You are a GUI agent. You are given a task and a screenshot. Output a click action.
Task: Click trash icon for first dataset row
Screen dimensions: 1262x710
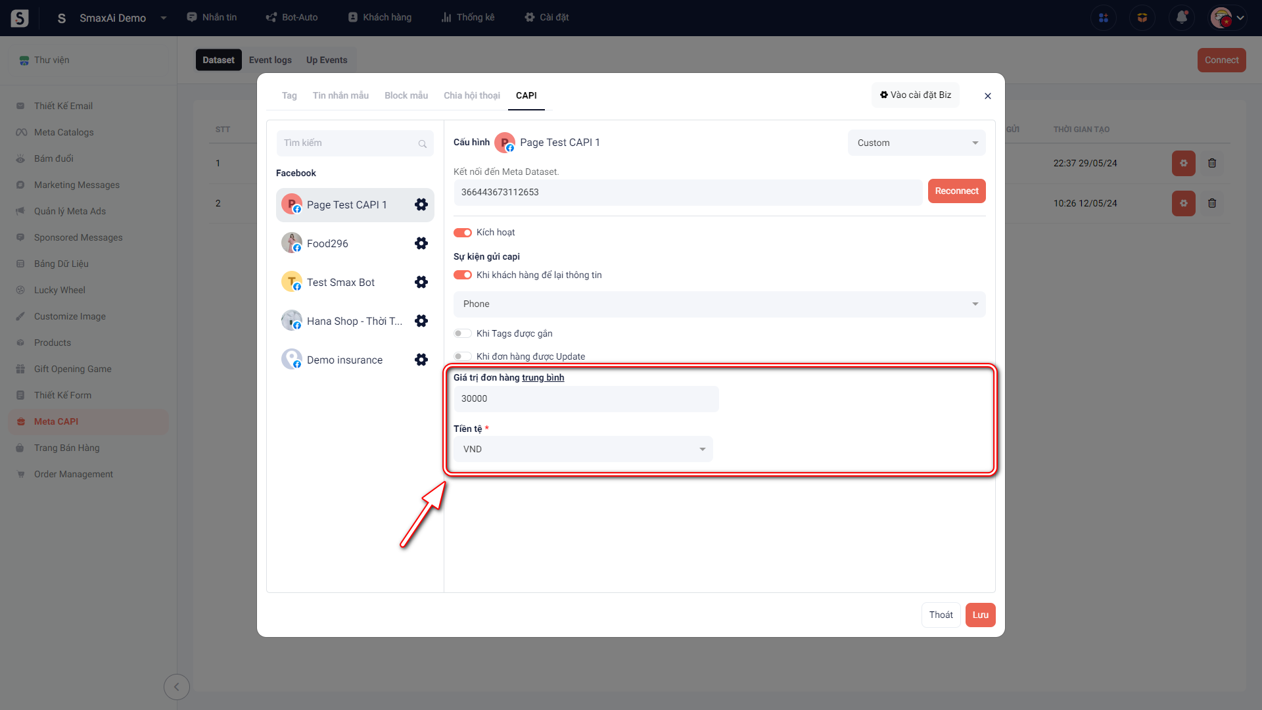[x=1212, y=163]
